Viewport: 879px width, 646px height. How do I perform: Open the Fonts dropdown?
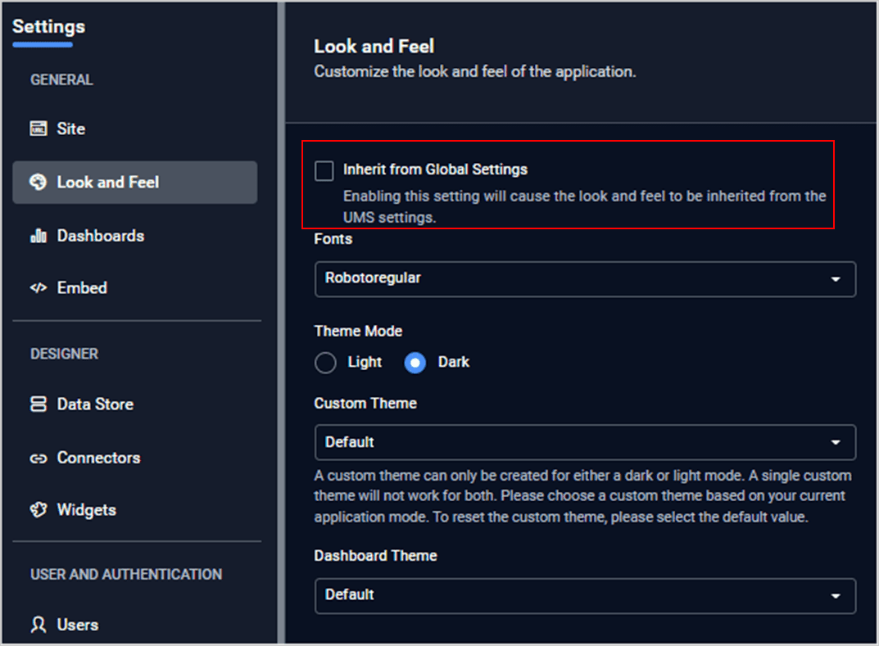[x=585, y=279]
